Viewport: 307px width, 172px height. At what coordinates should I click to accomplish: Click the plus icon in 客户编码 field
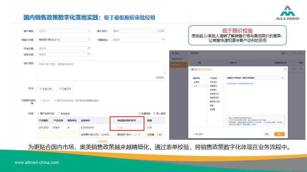coord(89,31)
